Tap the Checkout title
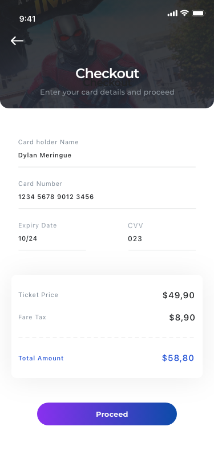214x463 pixels. (107, 74)
